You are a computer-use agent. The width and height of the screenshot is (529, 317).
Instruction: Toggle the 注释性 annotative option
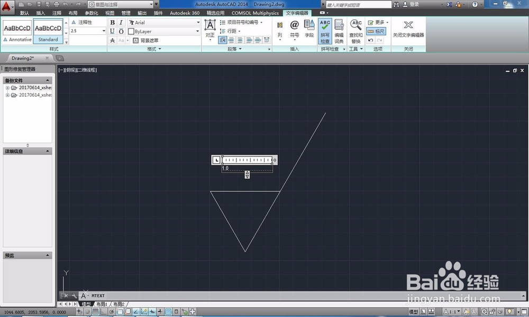81,22
